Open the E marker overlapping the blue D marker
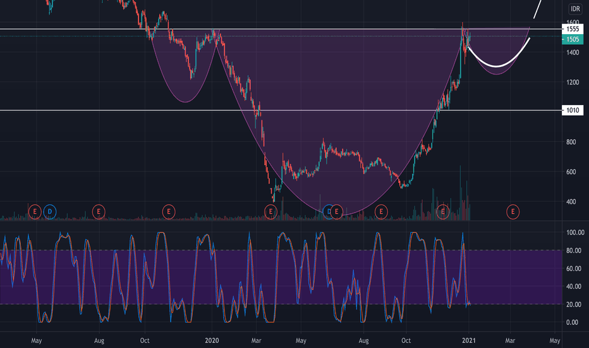 coord(337,212)
